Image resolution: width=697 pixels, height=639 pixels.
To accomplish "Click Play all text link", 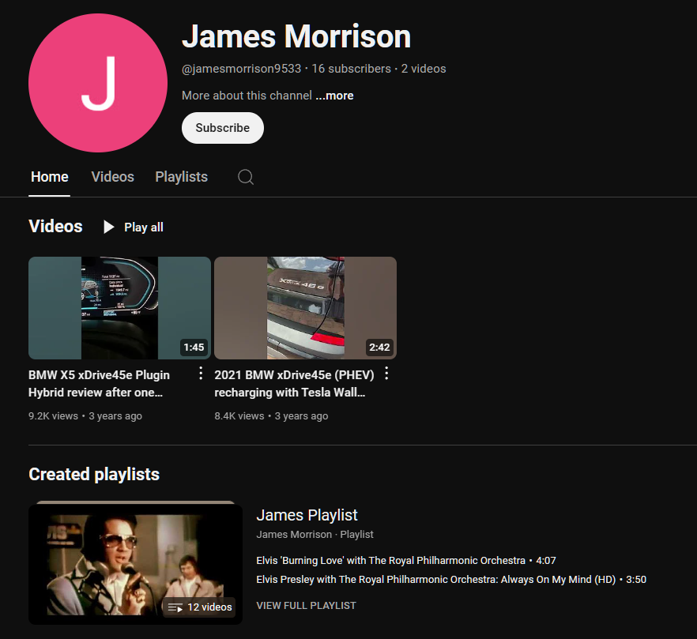I will coord(144,227).
